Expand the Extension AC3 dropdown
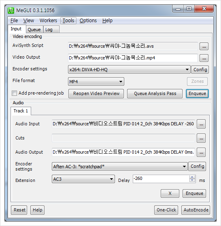Viewport: 221px width, 226px height. [x=83, y=179]
